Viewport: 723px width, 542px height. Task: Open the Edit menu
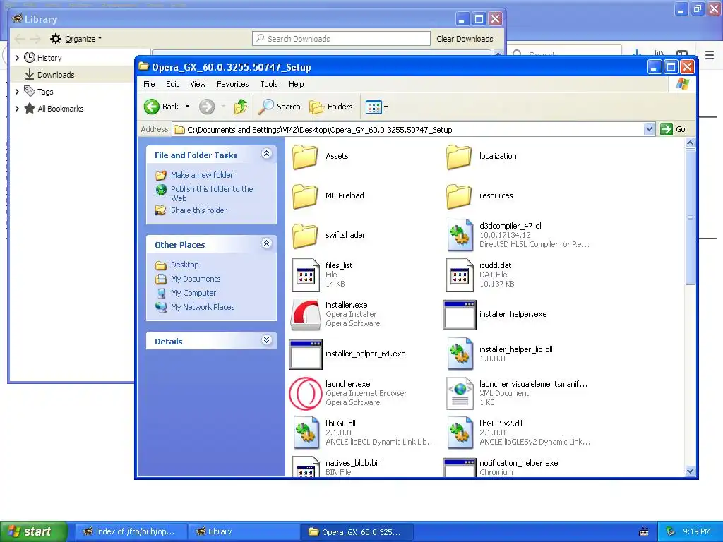point(172,84)
